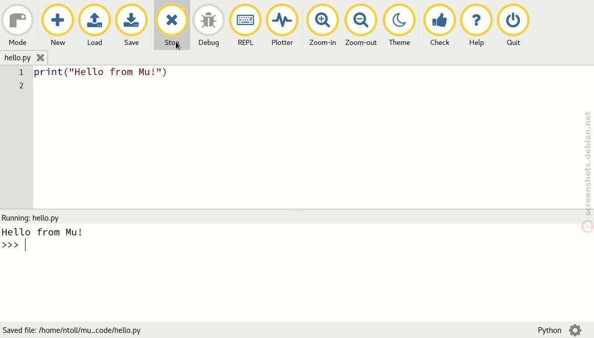Click the 'Saved file' status message
594x338 pixels.
[72, 330]
